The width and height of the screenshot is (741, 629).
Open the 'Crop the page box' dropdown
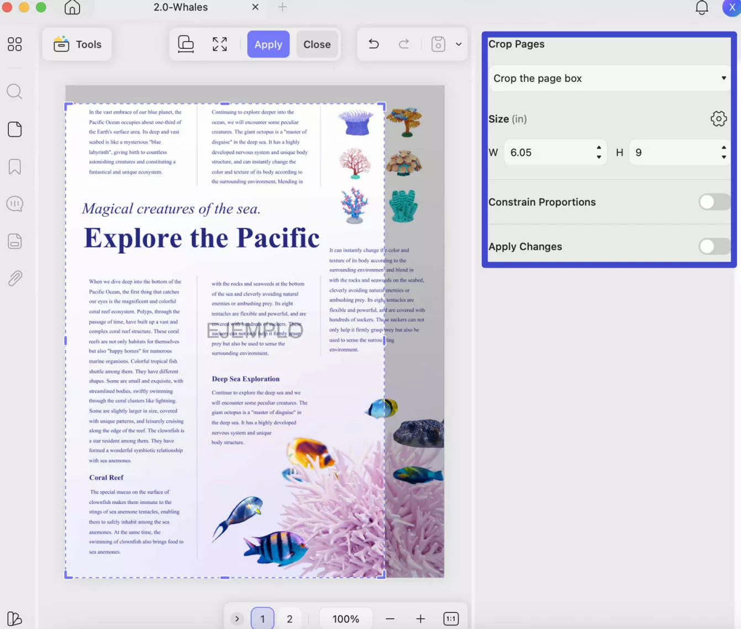pyautogui.click(x=609, y=78)
